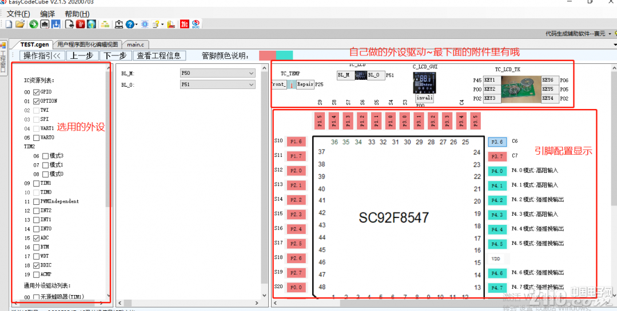Open the 文件(F) menu
Screen dimensions: 617x311
[18, 13]
